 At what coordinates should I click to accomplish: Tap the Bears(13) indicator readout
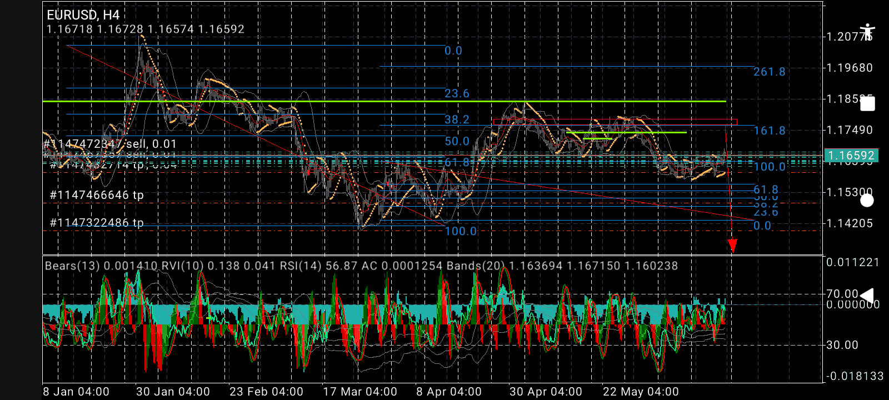[102, 266]
